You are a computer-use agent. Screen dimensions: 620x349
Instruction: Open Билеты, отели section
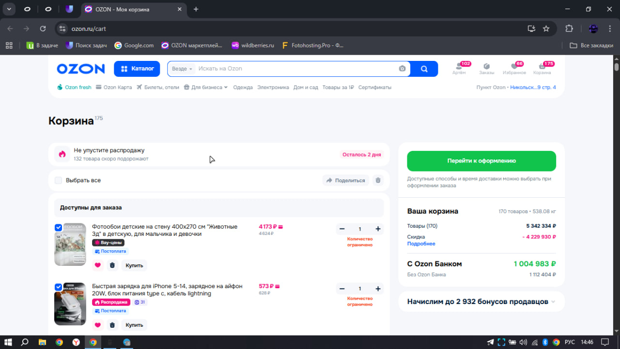[158, 87]
